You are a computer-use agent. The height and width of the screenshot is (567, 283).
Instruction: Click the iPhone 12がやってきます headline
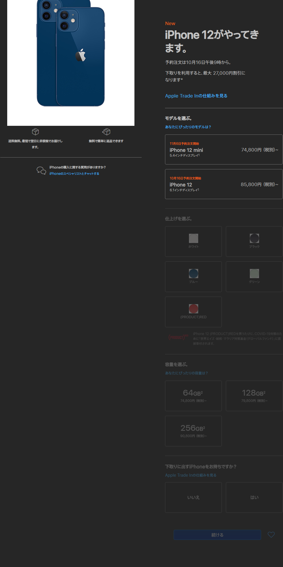[212, 41]
